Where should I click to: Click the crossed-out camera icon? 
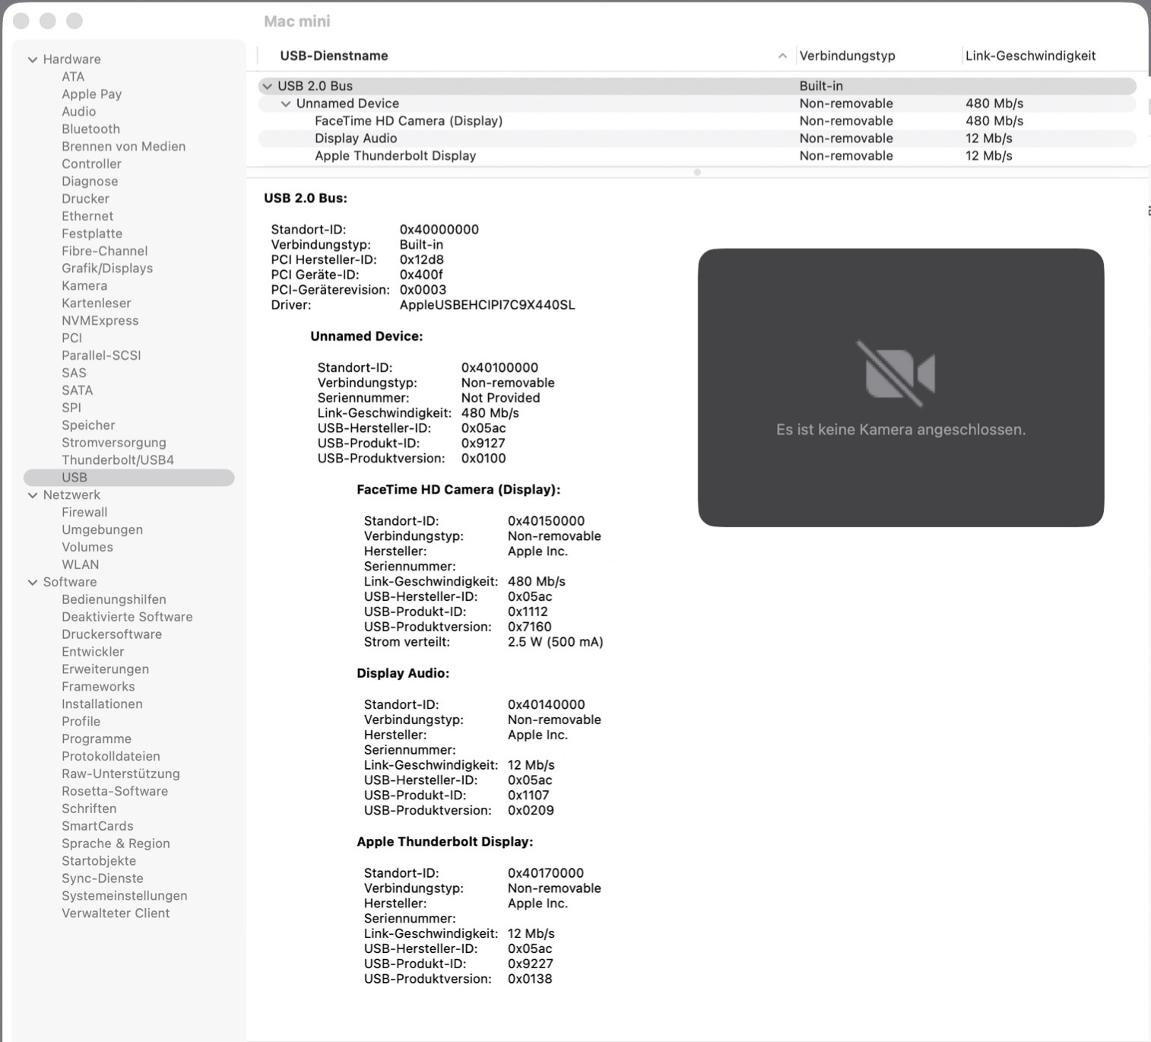(900, 373)
